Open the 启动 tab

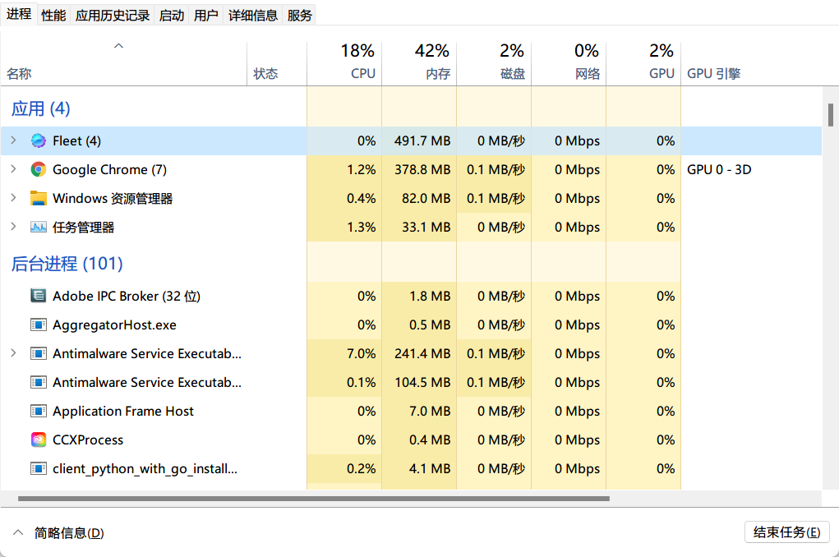[x=172, y=15]
